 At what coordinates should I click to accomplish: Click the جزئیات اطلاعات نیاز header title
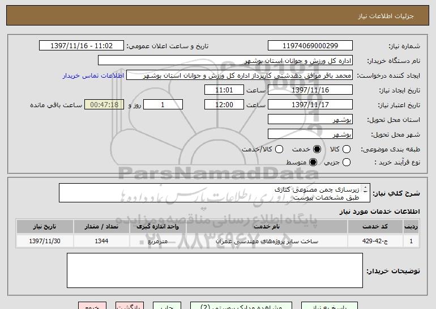pos(386,16)
